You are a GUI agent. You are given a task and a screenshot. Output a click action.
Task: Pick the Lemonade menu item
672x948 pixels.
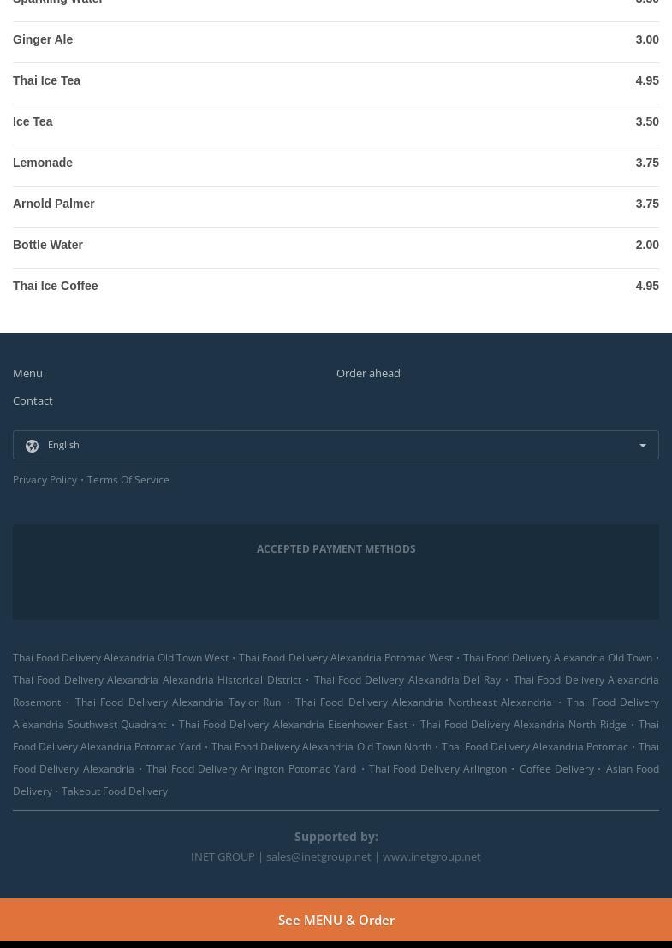point(43,163)
